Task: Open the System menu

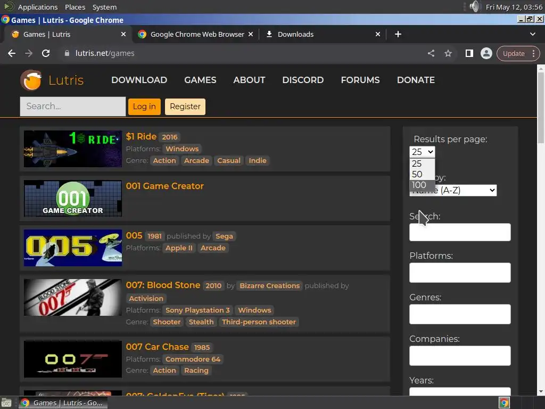Action: click(x=104, y=7)
